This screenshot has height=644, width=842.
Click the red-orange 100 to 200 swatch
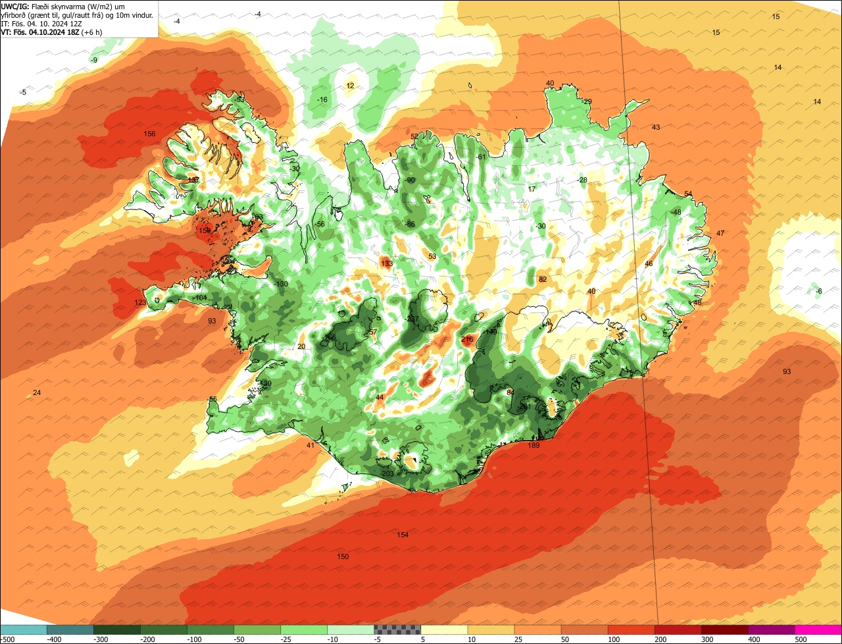tap(631, 629)
